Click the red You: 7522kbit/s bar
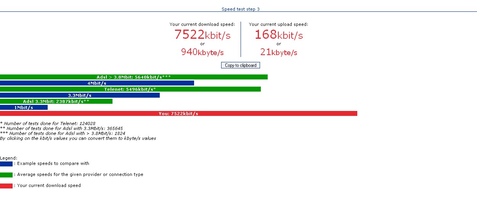The image size is (477, 220). 178,114
